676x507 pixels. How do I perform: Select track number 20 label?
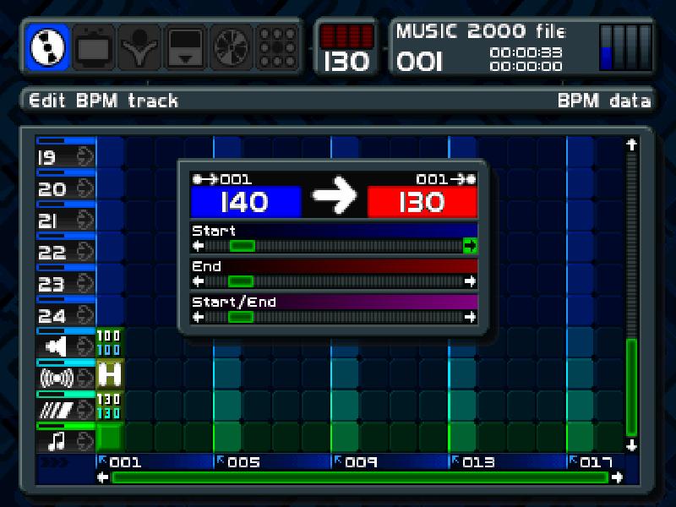52,189
